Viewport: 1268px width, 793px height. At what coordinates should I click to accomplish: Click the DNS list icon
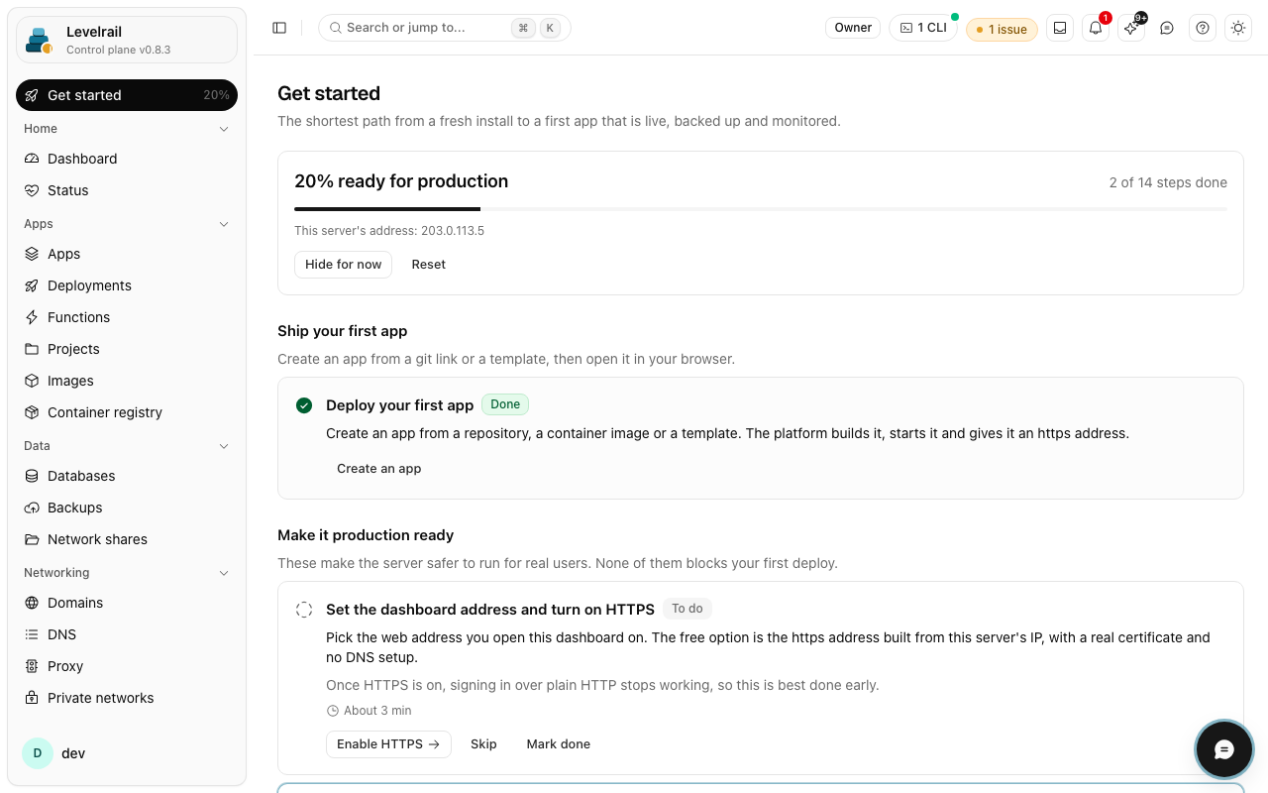(x=32, y=634)
